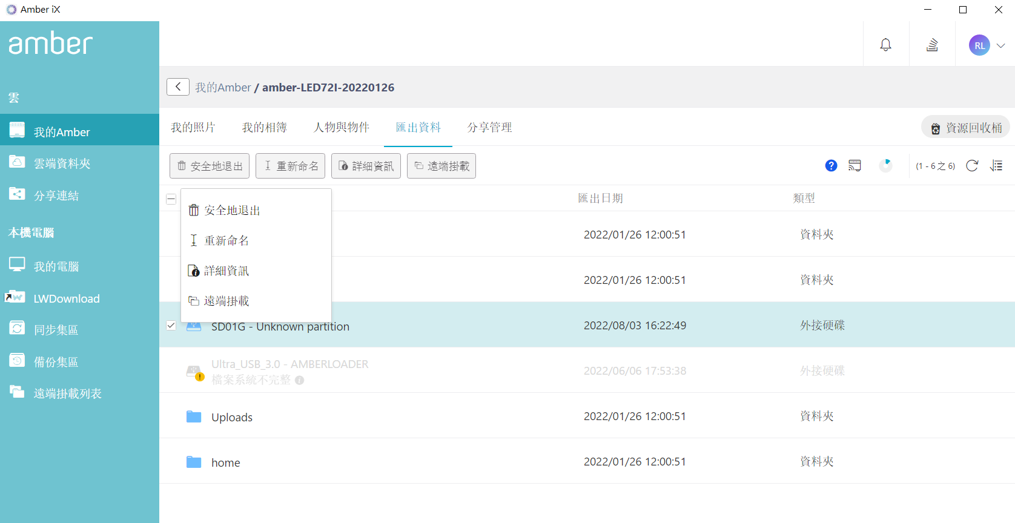Open the Uploads folder name
Screen dimensions: 1015x523
(x=232, y=417)
